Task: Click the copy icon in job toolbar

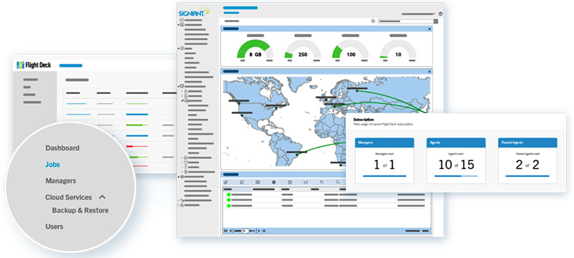Action: tap(242, 182)
